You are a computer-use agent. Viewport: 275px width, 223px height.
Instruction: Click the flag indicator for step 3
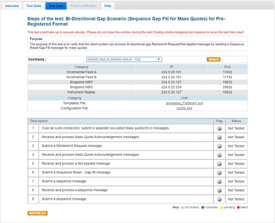click(219, 146)
